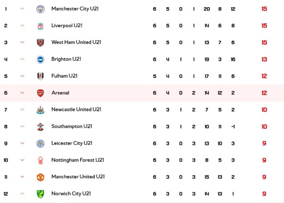
Task: Open the Manchester City U21 team link
Action: click(75, 9)
